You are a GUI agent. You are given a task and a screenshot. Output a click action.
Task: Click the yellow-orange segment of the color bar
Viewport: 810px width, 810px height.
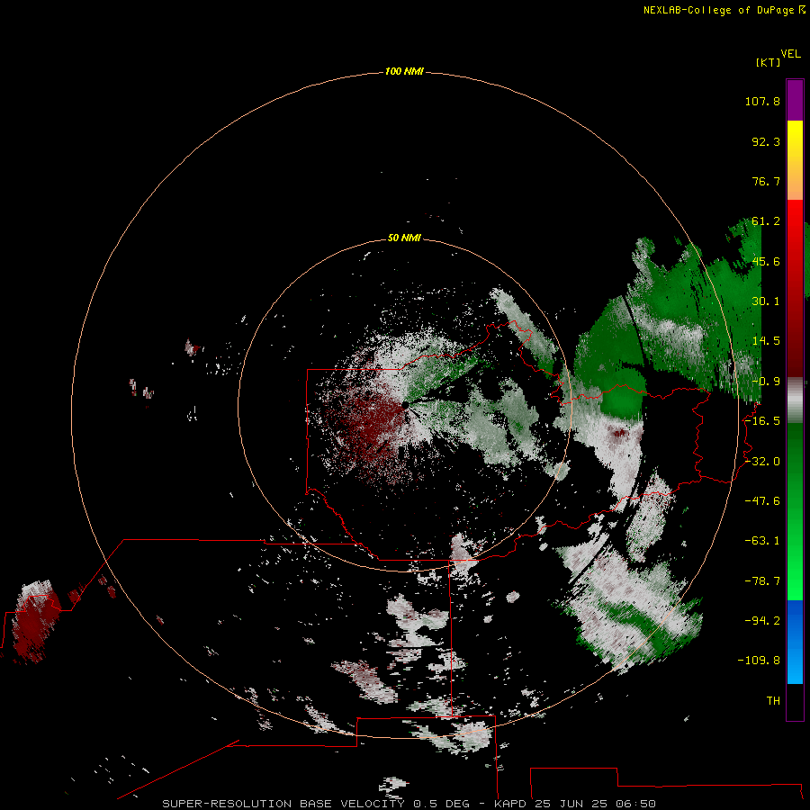pos(795,160)
